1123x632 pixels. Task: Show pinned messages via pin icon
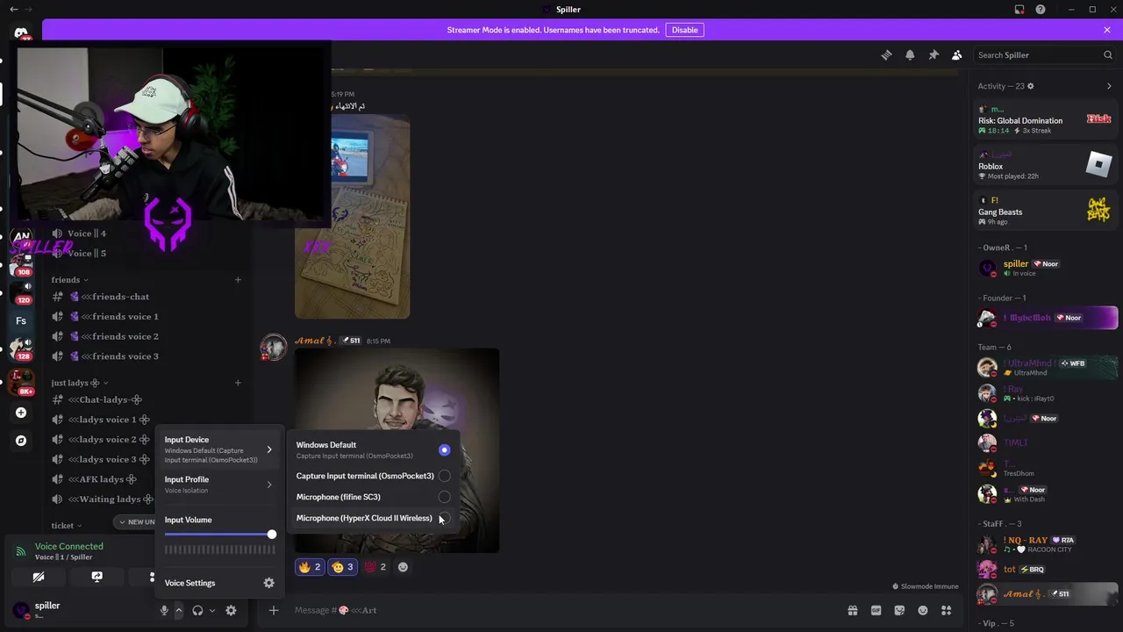(x=933, y=54)
